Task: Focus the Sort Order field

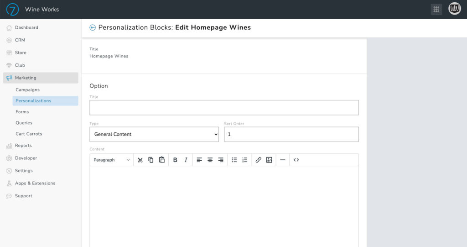Action: (291, 134)
